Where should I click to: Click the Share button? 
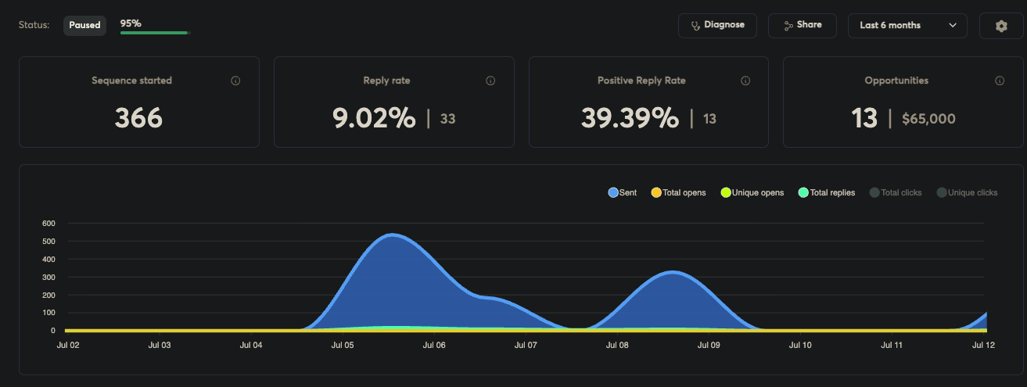pos(802,25)
